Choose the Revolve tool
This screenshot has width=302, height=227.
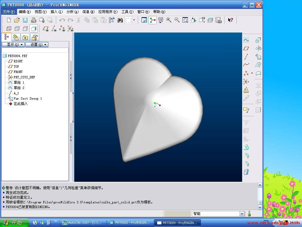click(258, 48)
